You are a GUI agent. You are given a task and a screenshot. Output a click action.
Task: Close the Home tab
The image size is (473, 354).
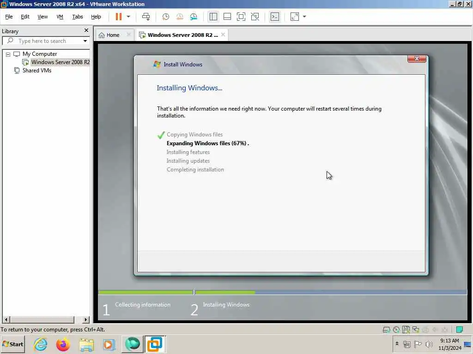pos(128,35)
